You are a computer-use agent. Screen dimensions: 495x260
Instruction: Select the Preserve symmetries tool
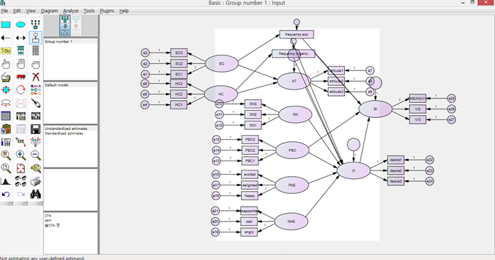tap(36, 142)
